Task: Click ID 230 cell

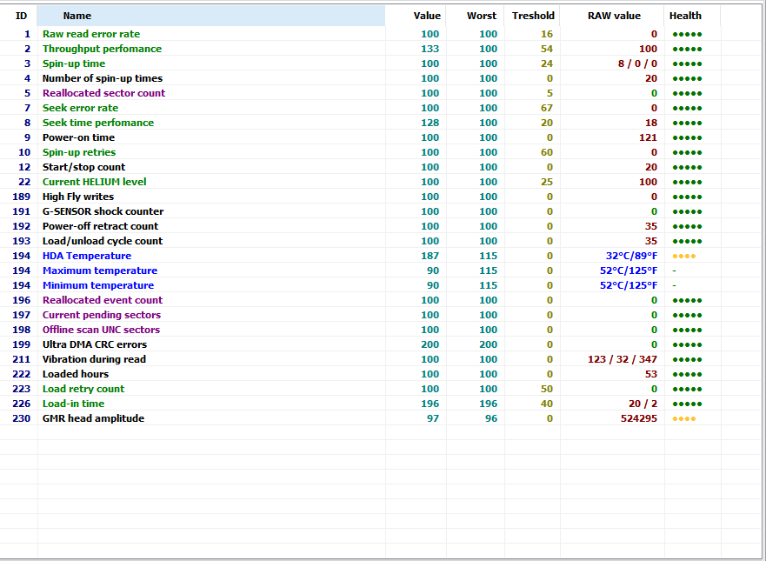Action: pyautogui.click(x=22, y=418)
